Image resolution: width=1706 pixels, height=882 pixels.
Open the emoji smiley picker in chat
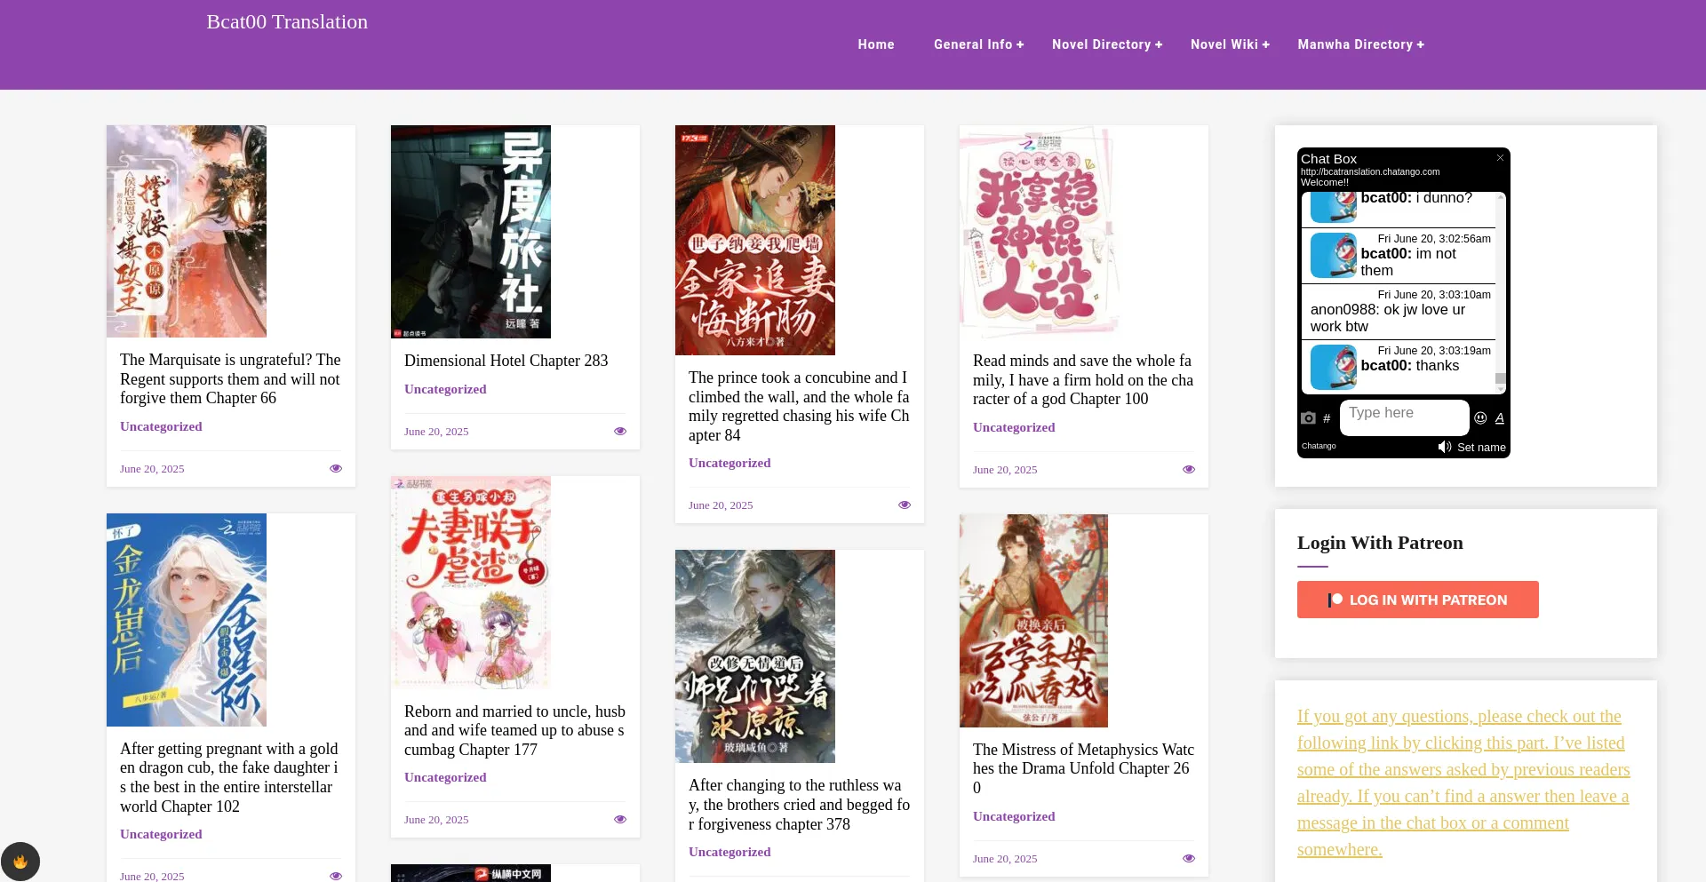(x=1480, y=417)
